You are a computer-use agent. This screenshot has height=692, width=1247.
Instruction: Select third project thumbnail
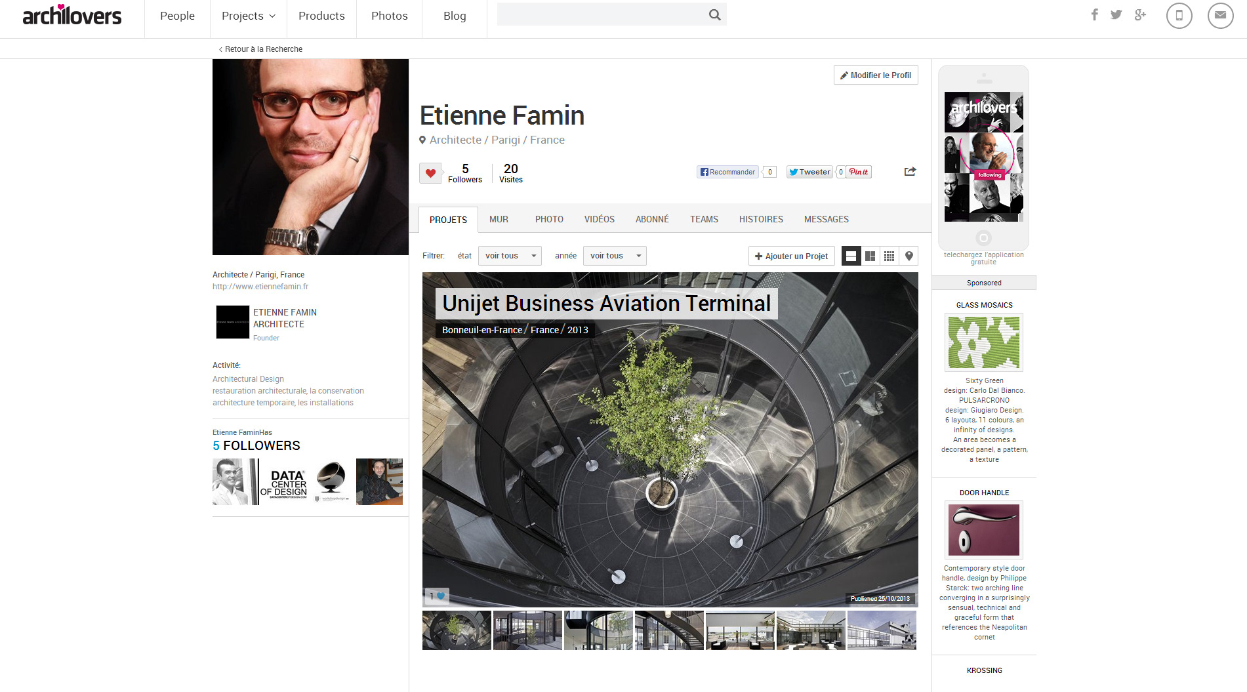point(598,630)
